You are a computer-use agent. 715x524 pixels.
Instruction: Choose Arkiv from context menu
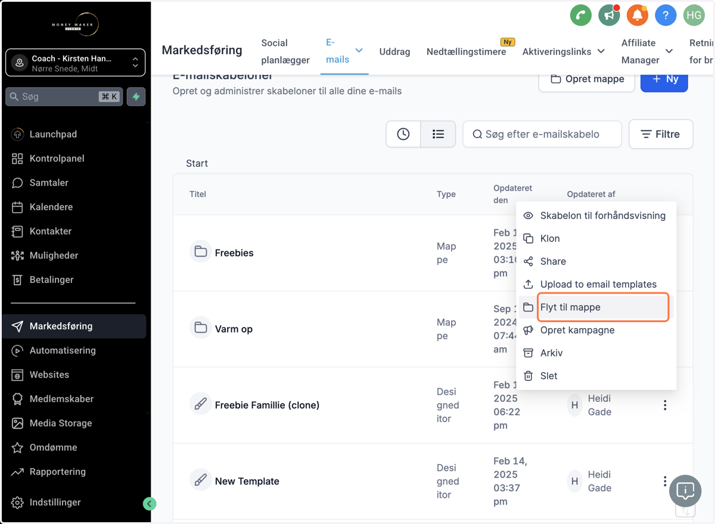click(596, 353)
